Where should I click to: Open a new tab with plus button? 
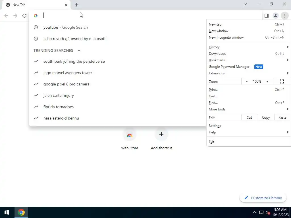pyautogui.click(x=77, y=5)
